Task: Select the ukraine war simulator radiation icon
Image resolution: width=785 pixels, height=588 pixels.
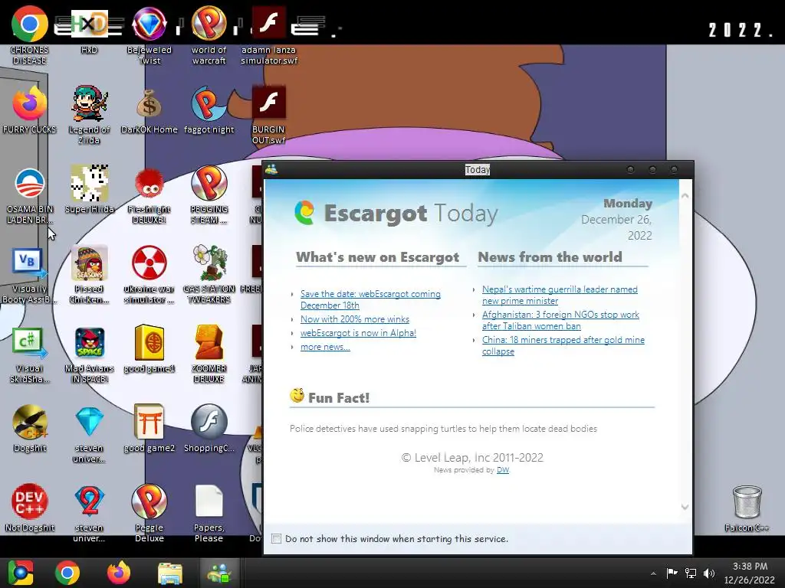Action: (x=149, y=263)
